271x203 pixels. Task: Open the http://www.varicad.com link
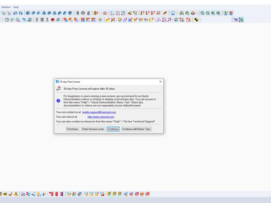pyautogui.click(x=101, y=117)
